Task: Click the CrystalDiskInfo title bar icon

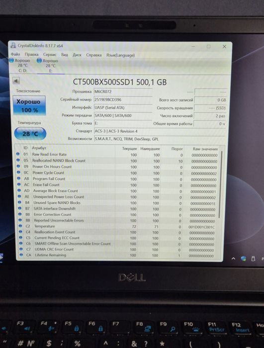Action: click(x=13, y=45)
